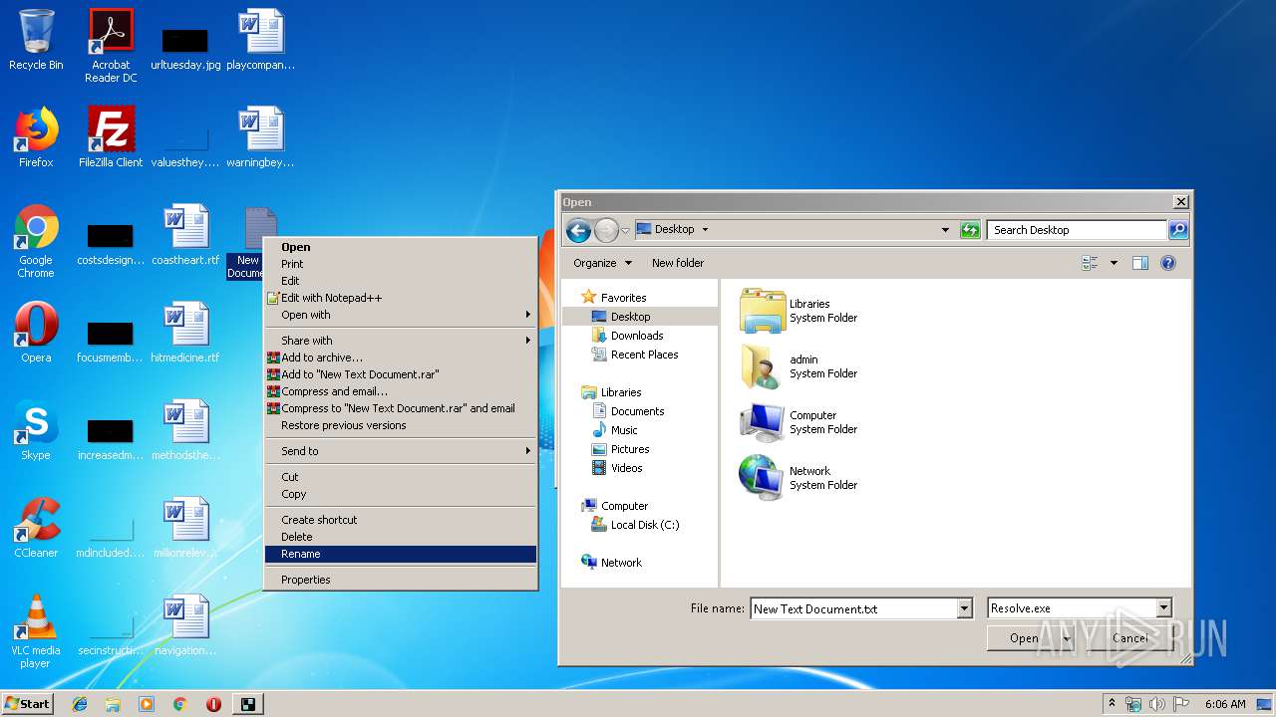Toggle the preview pane icon
This screenshot has height=717, width=1276.
pos(1140,263)
